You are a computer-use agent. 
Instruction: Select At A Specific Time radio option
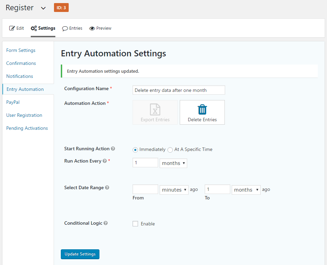coord(170,150)
